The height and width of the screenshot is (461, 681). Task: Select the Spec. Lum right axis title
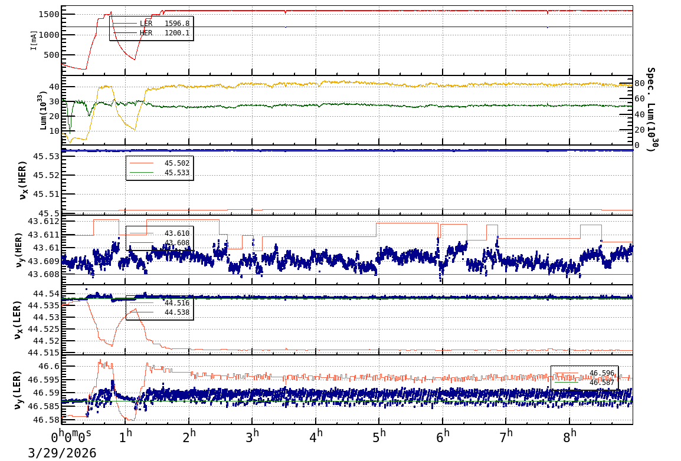tap(650, 110)
